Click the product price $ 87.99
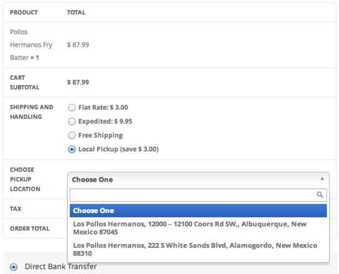 (78, 45)
